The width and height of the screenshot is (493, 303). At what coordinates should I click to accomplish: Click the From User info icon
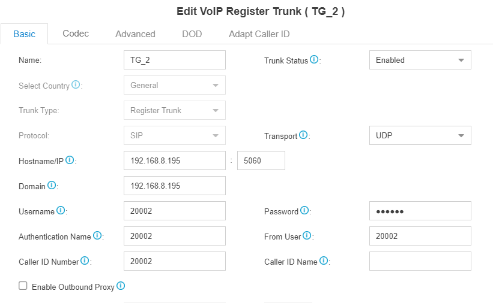click(x=307, y=235)
